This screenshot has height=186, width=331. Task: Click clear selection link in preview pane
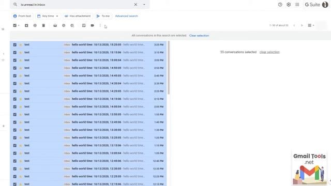[x=269, y=52]
